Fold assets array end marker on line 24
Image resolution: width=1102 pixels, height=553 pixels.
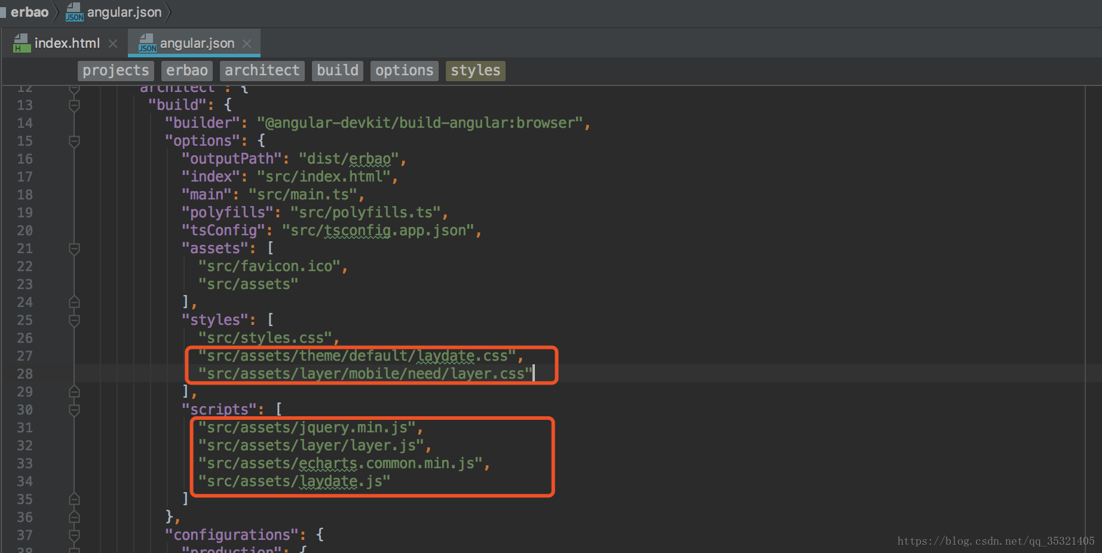click(x=74, y=302)
